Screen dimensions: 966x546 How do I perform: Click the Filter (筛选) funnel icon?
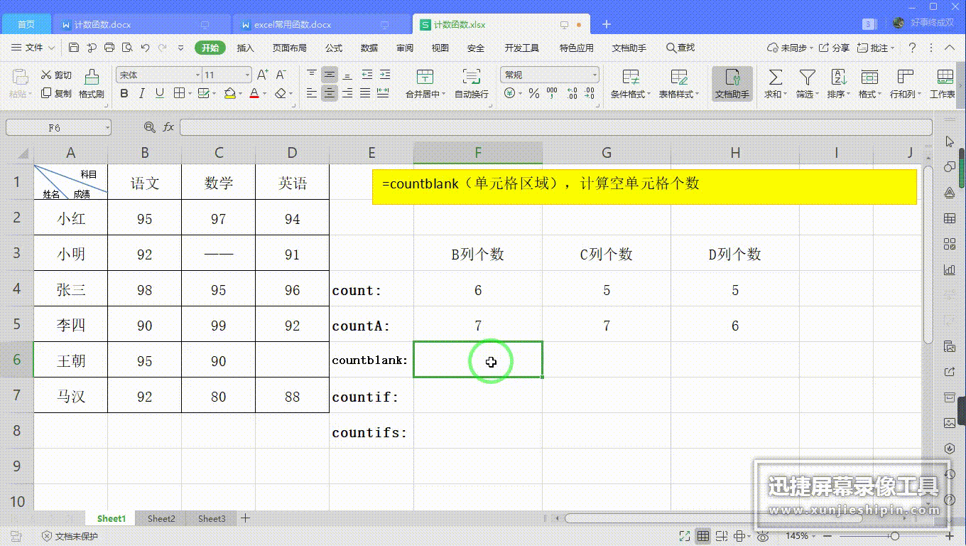(x=807, y=77)
